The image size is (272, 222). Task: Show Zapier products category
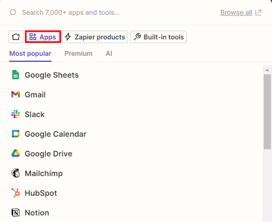click(x=95, y=37)
